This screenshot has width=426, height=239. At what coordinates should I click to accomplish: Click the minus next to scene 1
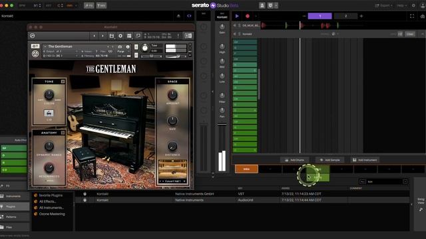(304, 16)
